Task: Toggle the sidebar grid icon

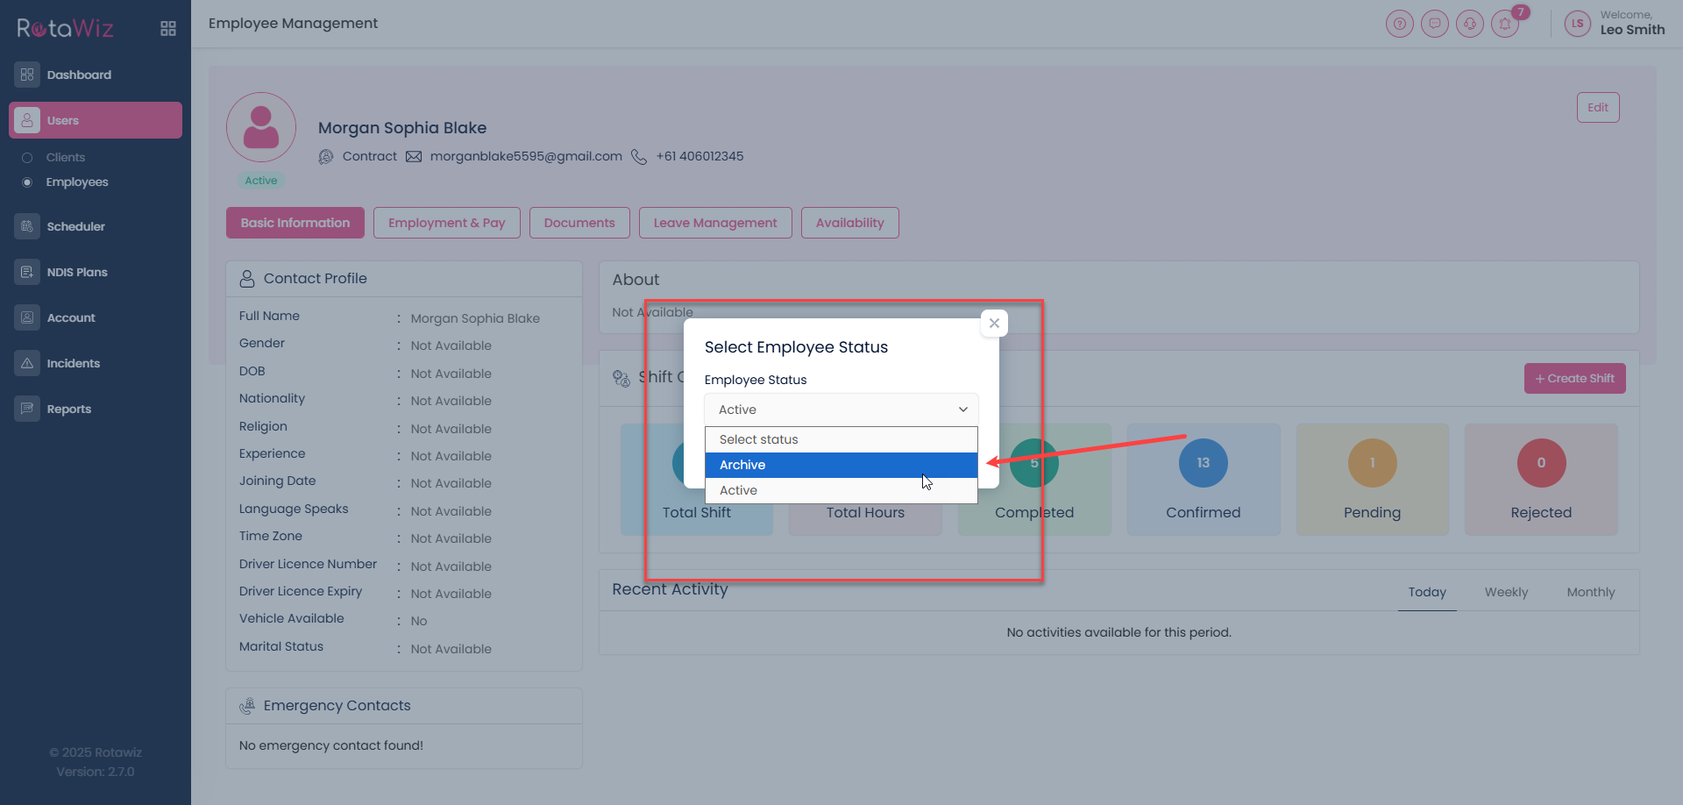Action: point(168,29)
